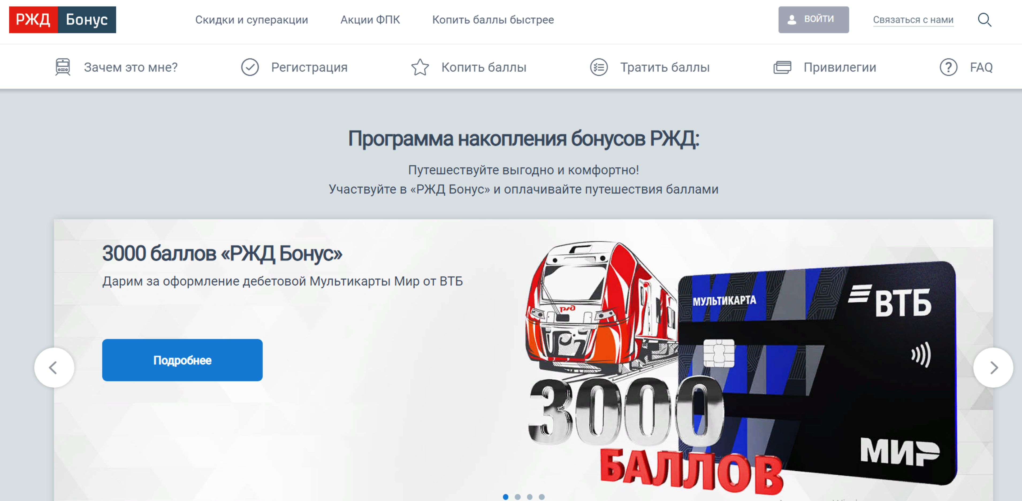Select fourth carousel dot
The image size is (1022, 501).
541,497
